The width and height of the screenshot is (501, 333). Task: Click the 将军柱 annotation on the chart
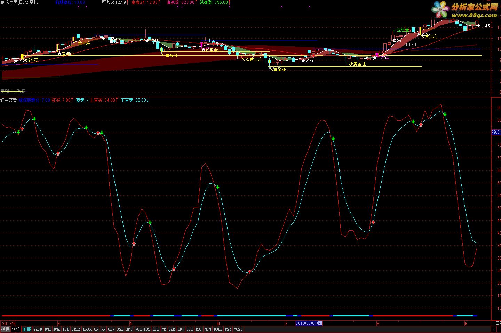point(32,60)
